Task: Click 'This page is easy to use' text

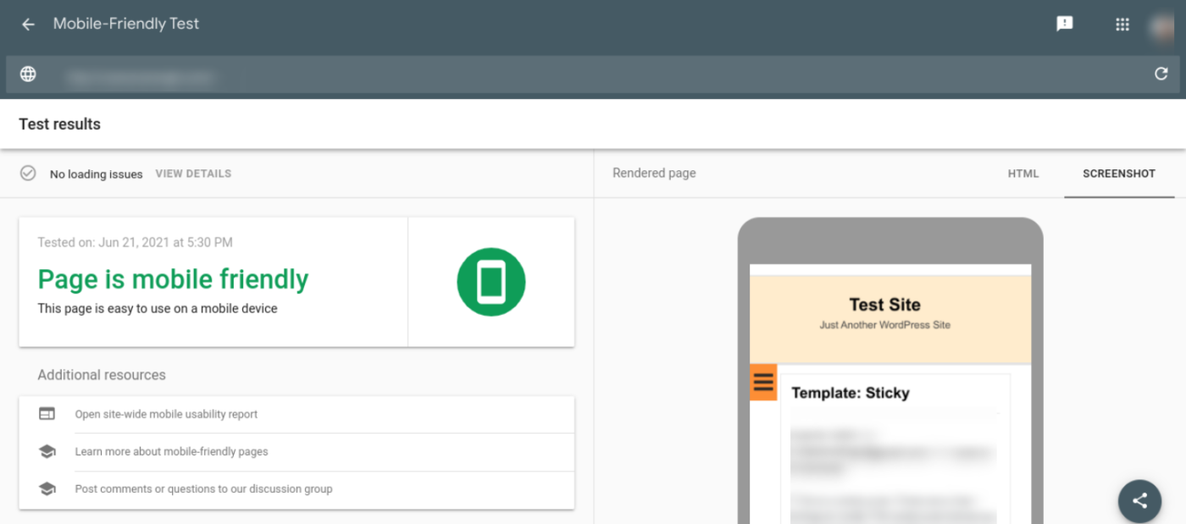Action: pyautogui.click(x=158, y=309)
